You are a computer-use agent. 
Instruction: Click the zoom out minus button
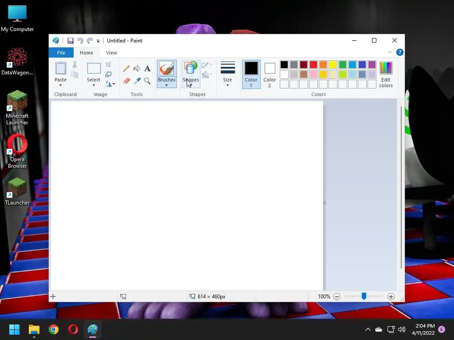pyautogui.click(x=337, y=296)
